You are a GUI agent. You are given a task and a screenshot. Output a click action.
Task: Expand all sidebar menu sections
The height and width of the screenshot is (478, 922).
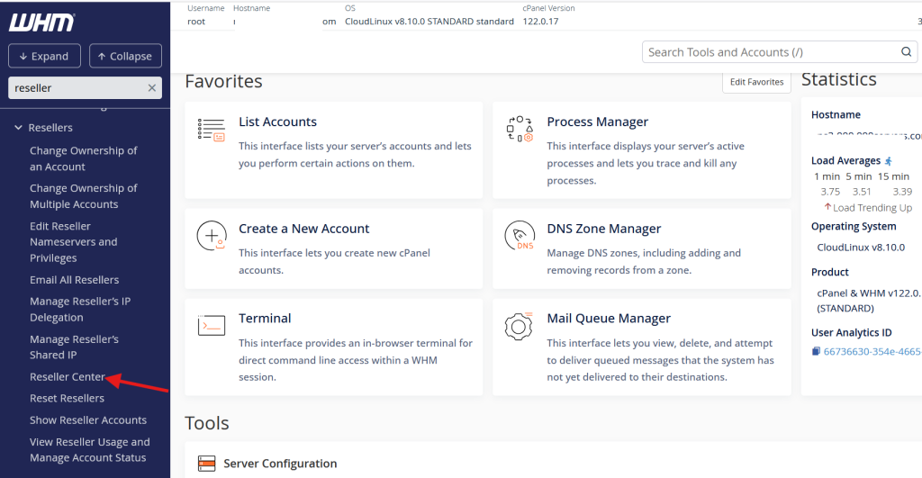point(44,56)
